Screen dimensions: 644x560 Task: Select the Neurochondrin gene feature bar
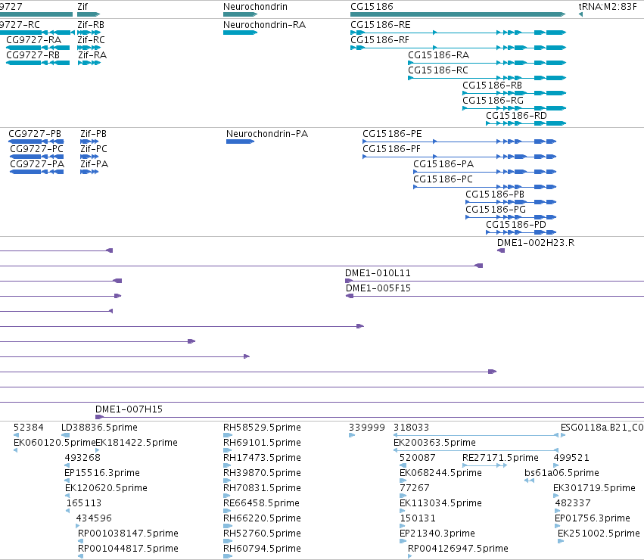click(x=240, y=14)
